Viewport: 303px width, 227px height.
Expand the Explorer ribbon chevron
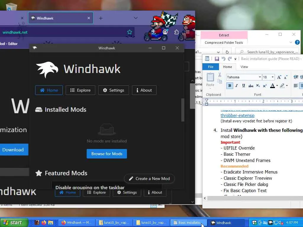tap(291, 42)
